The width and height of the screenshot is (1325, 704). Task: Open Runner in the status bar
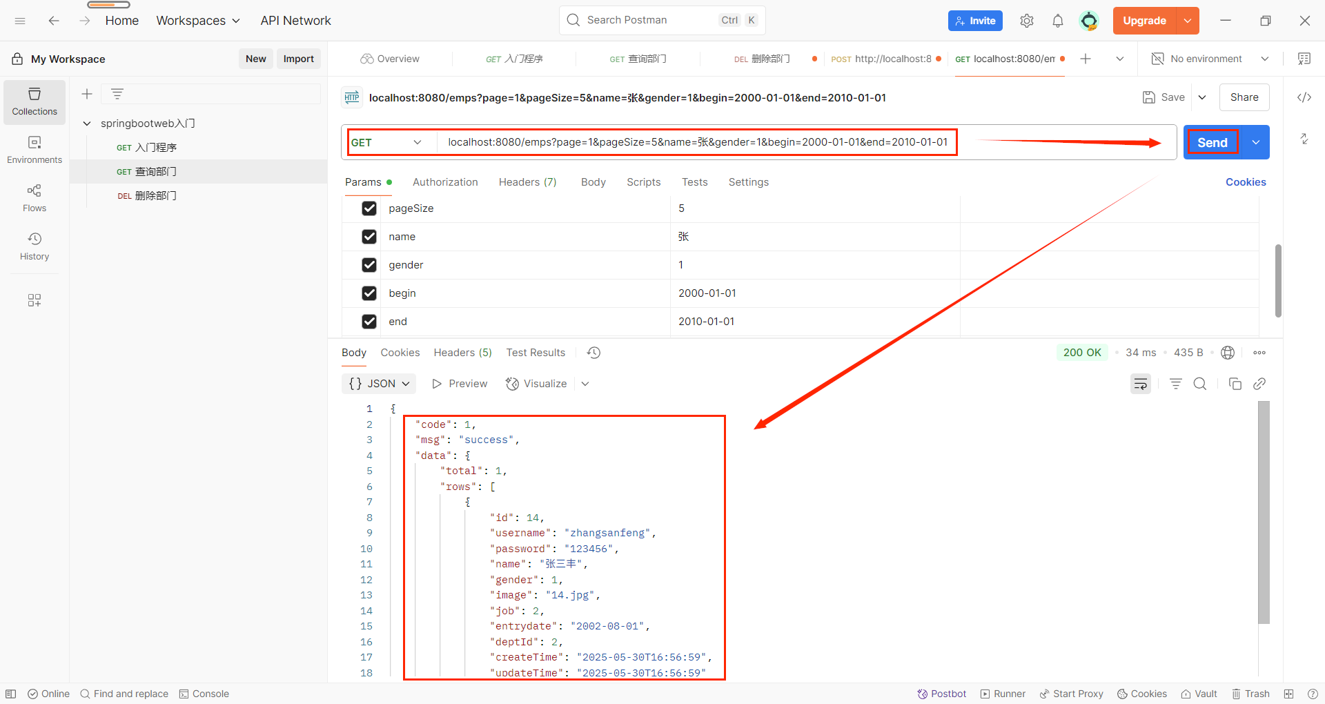(x=1003, y=694)
